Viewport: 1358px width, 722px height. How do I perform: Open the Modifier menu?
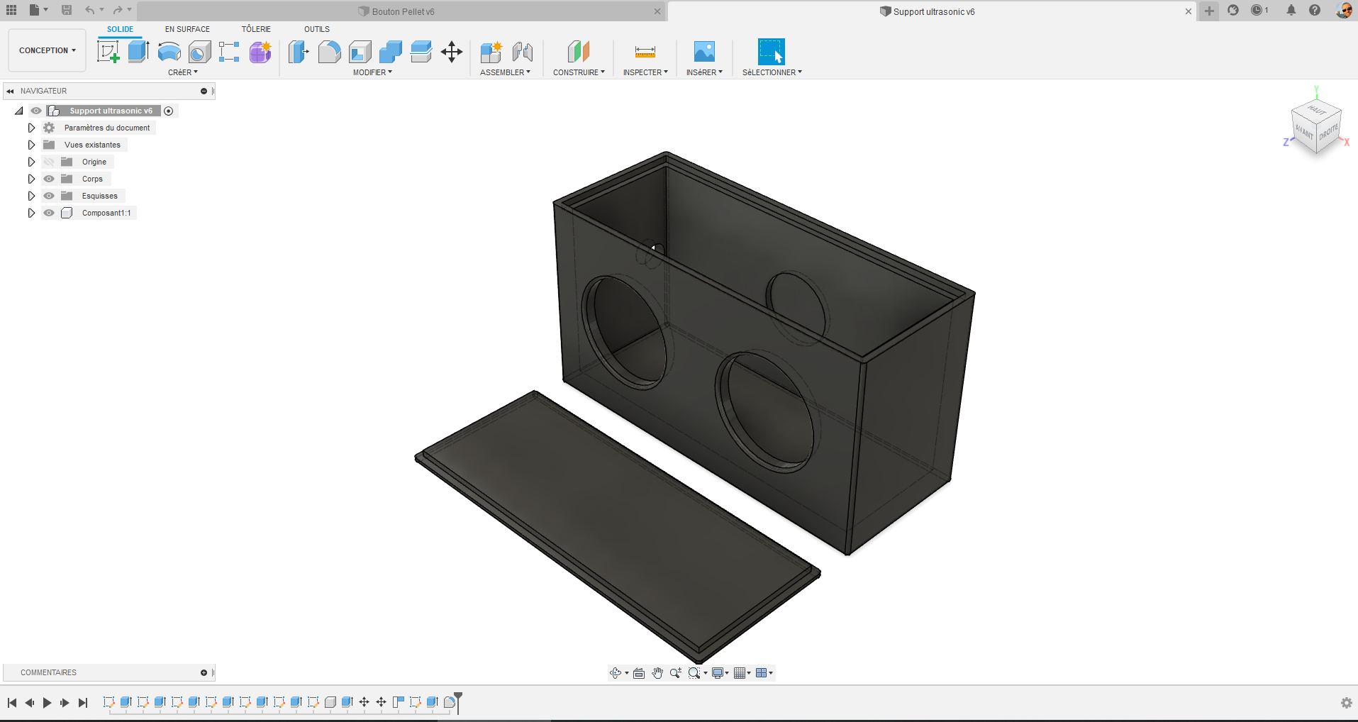click(x=372, y=72)
